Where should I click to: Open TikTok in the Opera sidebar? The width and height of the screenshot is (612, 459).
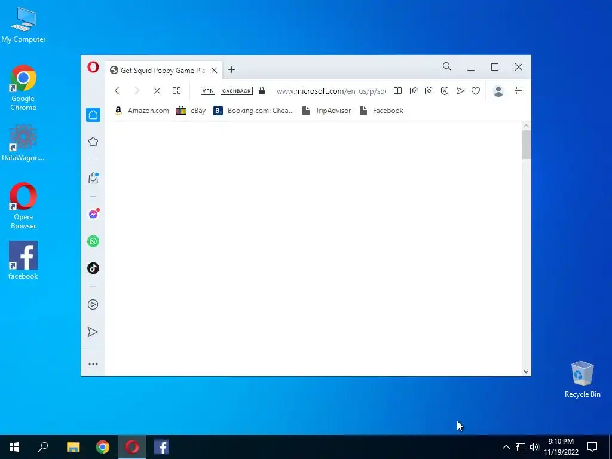tap(93, 268)
